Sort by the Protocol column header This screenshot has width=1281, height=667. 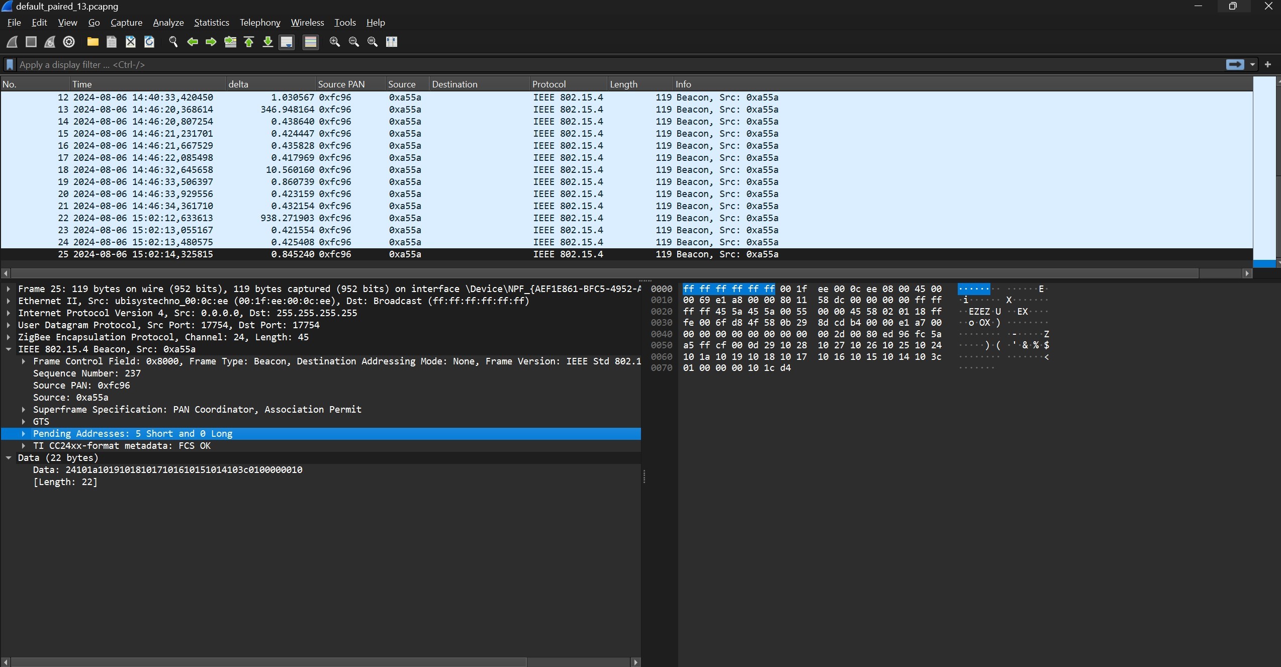(x=569, y=84)
